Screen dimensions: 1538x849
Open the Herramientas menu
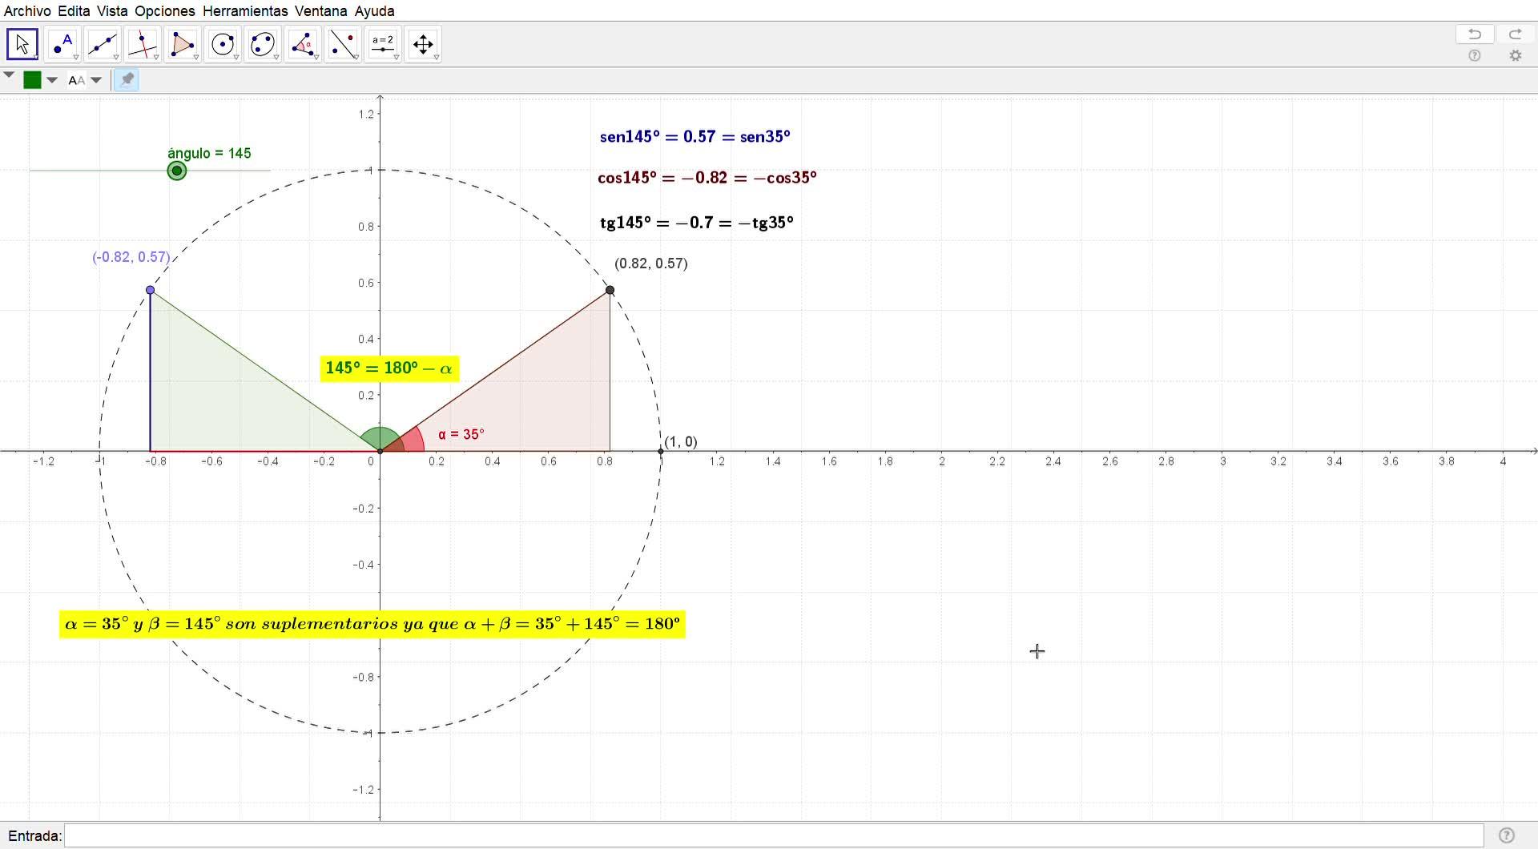pyautogui.click(x=245, y=11)
